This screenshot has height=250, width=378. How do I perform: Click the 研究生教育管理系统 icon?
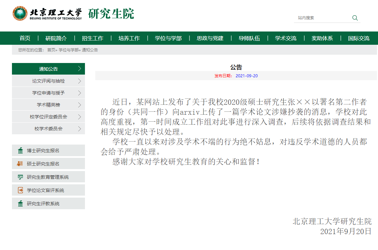pyautogui.click(x=20, y=177)
